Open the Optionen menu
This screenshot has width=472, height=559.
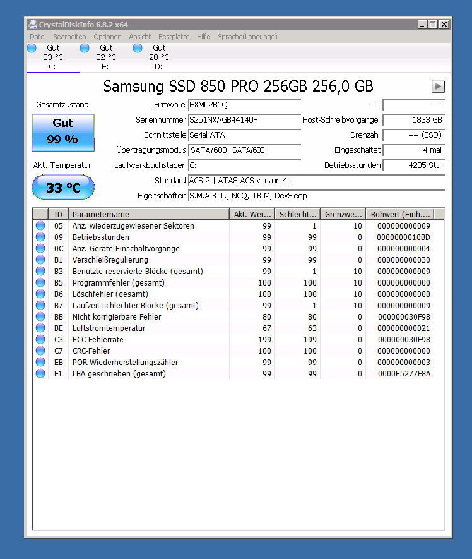[x=107, y=37]
